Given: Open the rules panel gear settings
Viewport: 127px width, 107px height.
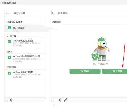Looking at the screenshot, I should pos(61,100).
